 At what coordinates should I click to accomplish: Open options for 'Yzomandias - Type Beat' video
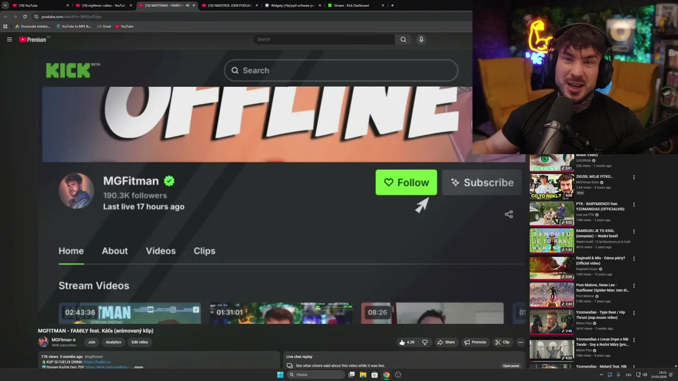[634, 313]
